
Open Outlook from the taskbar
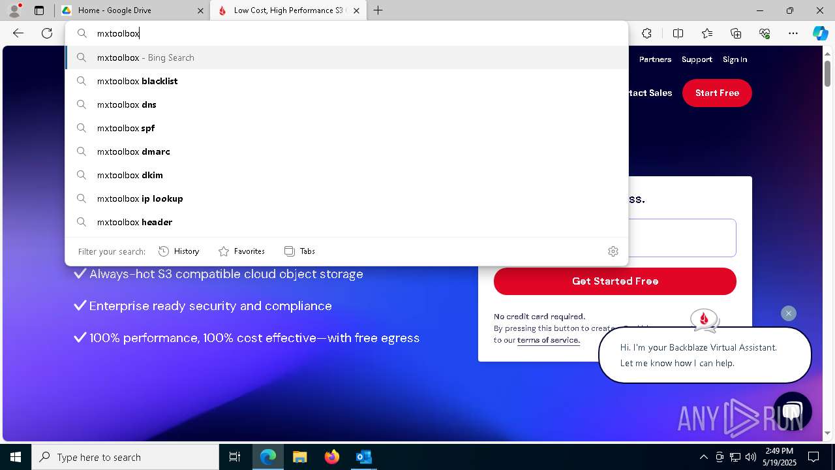(x=363, y=457)
